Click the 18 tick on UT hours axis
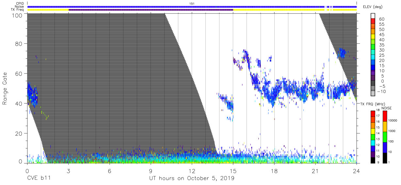 274,170
